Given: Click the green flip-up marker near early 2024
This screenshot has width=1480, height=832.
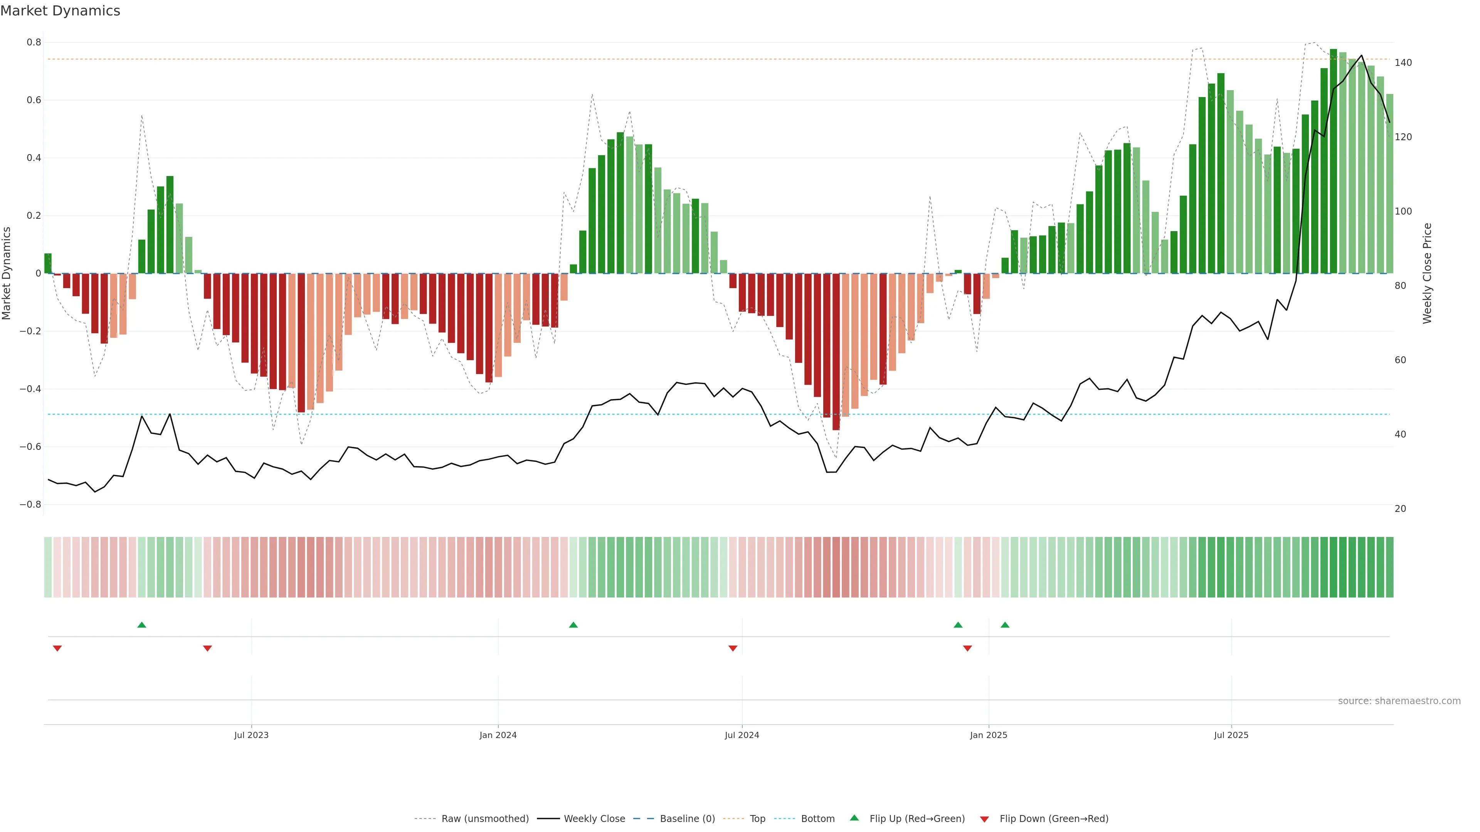Looking at the screenshot, I should (573, 625).
